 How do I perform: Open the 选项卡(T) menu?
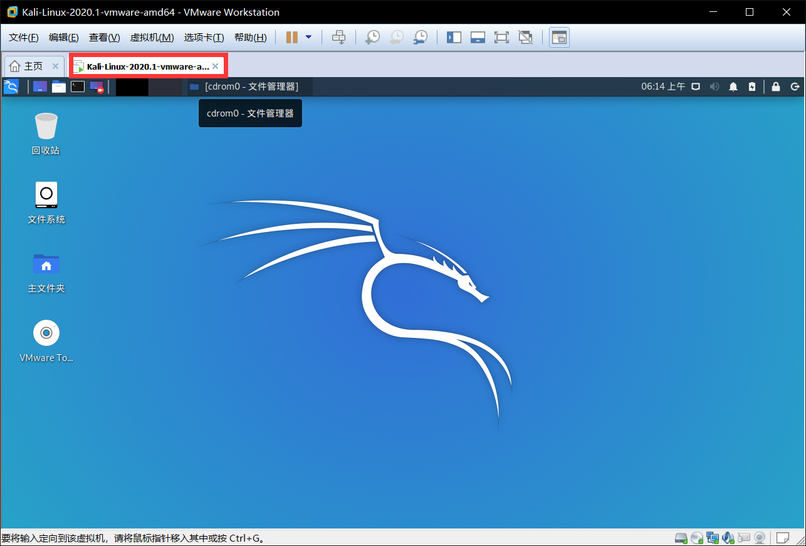204,38
